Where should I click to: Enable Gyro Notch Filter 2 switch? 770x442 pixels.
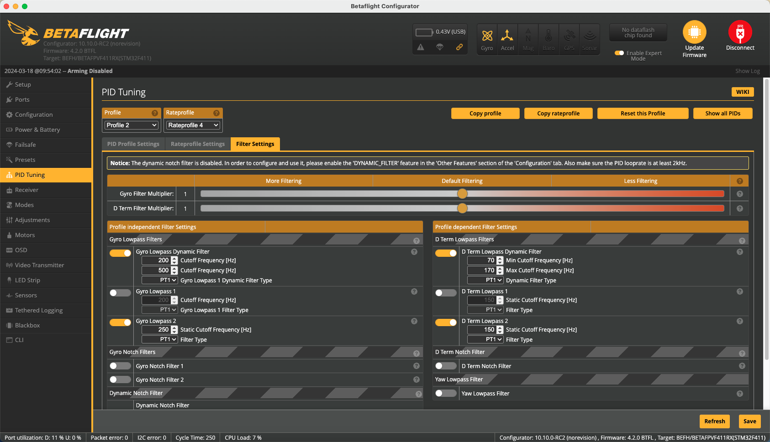120,380
